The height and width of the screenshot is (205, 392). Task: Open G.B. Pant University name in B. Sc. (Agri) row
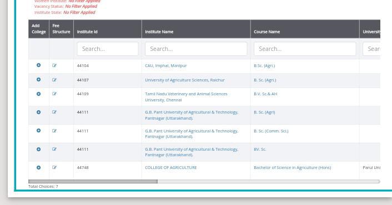pyautogui.click(x=192, y=115)
